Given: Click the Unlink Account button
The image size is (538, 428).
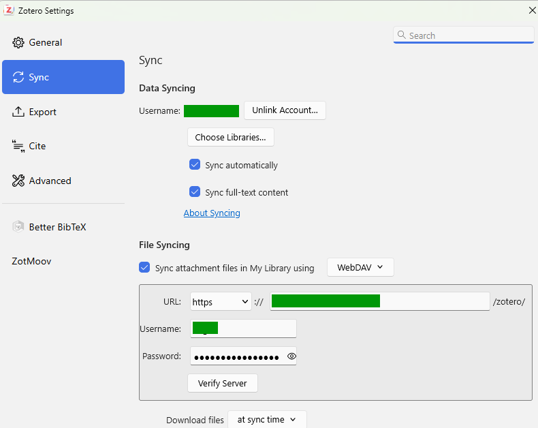Looking at the screenshot, I should click(x=285, y=110).
